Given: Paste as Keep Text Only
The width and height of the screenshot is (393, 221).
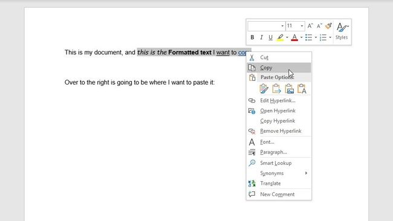Looking at the screenshot, I should click(x=302, y=89).
